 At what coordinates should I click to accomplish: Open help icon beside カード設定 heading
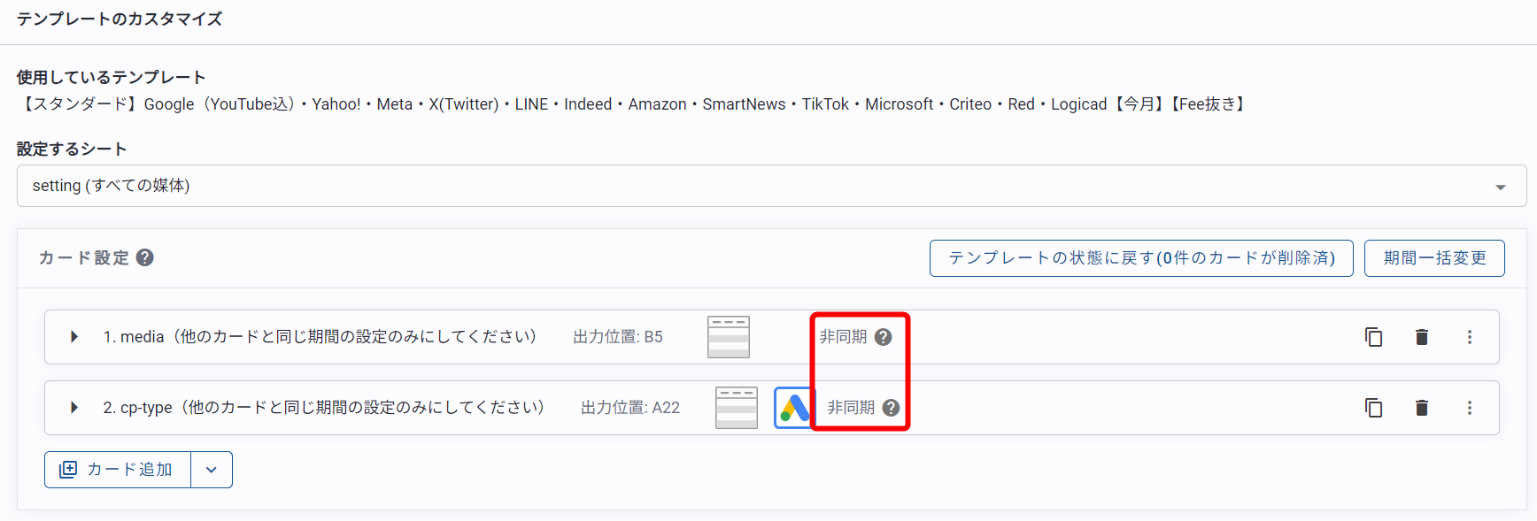tap(145, 257)
